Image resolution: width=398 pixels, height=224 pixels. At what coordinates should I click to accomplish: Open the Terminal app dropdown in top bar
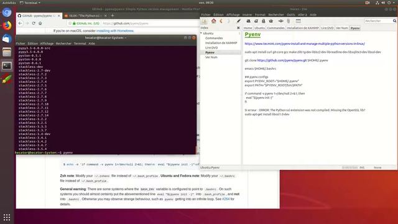pyautogui.click(x=30, y=2)
